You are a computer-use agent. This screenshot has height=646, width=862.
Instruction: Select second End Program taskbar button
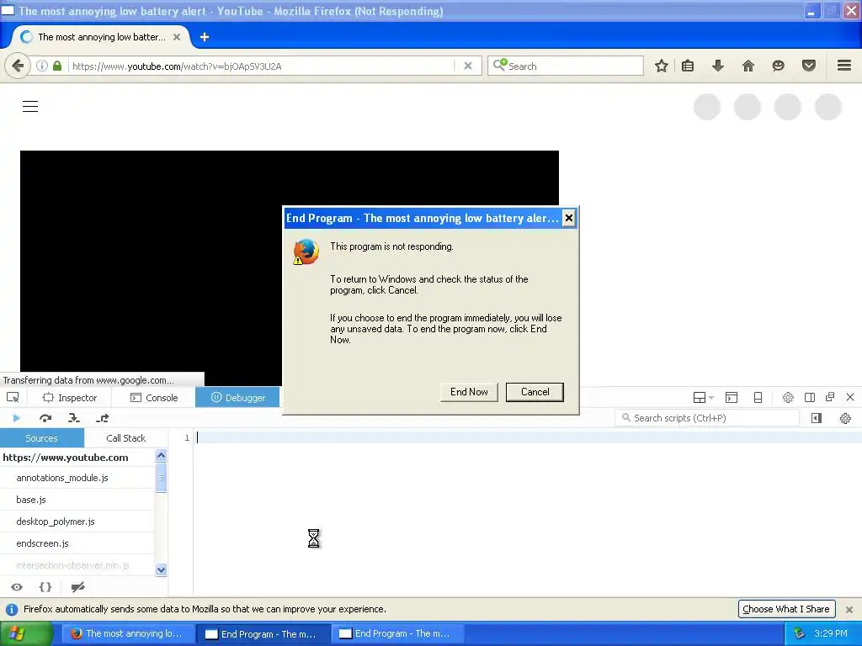[397, 634]
